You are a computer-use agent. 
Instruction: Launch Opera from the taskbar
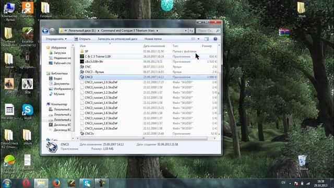(x=26, y=183)
